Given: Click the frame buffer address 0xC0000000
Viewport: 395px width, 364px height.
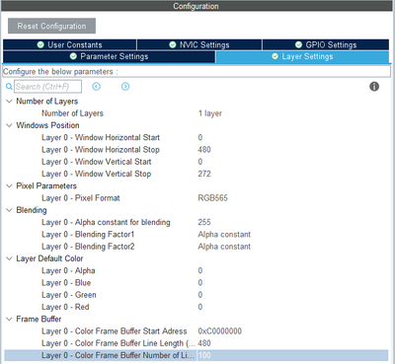Looking at the screenshot, I should (x=220, y=331).
